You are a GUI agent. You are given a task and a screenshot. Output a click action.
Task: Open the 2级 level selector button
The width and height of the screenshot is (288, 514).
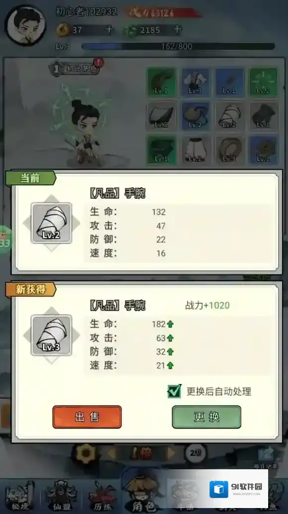[x=195, y=453]
